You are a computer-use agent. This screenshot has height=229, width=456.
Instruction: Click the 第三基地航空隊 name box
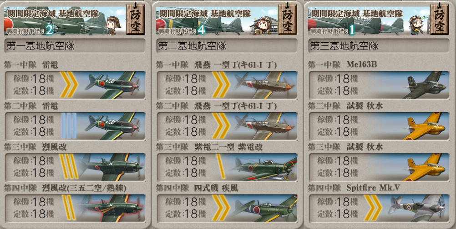click(379, 46)
